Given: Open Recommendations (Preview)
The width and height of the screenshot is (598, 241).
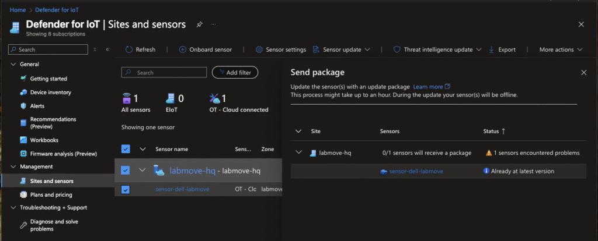Looking at the screenshot, I should point(53,123).
